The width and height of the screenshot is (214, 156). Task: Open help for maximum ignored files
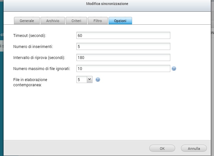pos(174,68)
